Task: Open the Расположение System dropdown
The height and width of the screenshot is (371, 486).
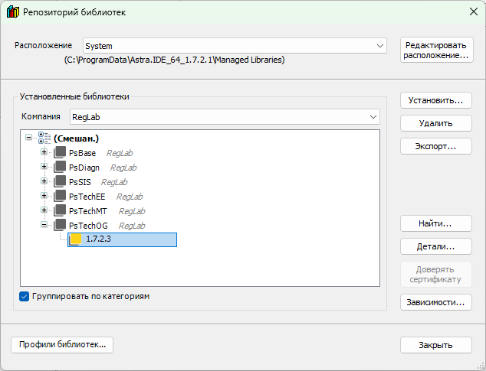Action: pos(380,46)
